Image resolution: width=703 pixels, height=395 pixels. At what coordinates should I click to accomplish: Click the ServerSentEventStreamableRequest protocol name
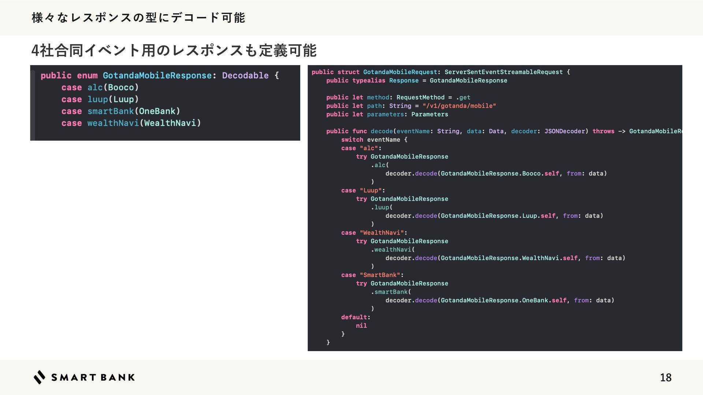pyautogui.click(x=503, y=72)
